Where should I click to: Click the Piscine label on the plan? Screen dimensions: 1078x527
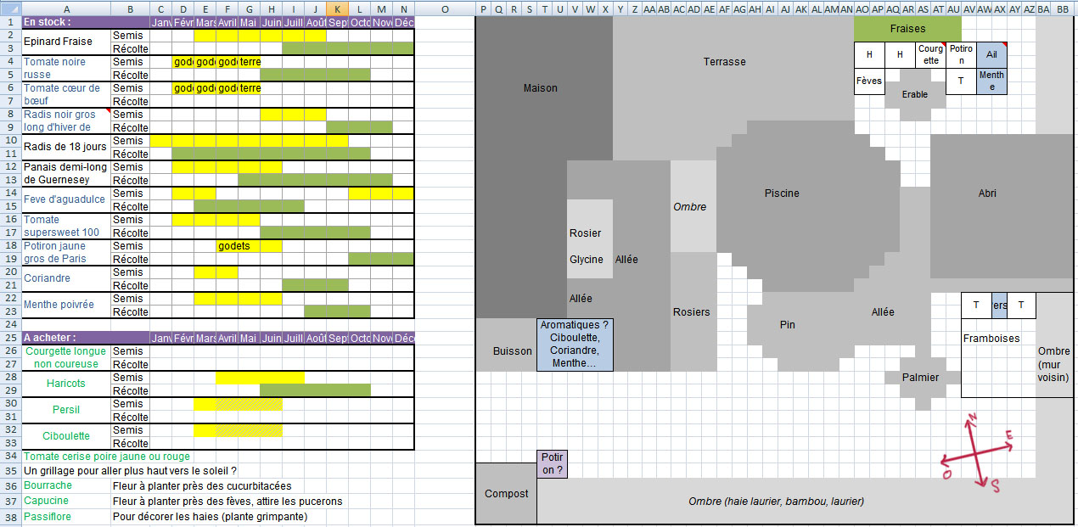tap(781, 193)
